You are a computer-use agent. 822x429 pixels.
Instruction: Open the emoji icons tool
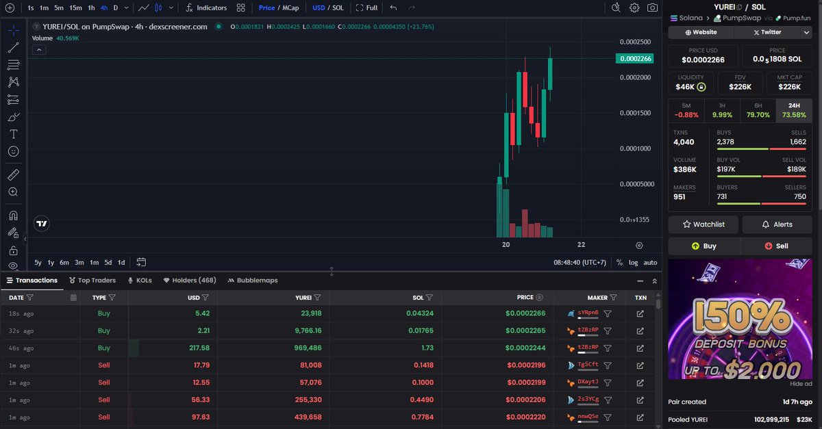pos(13,151)
